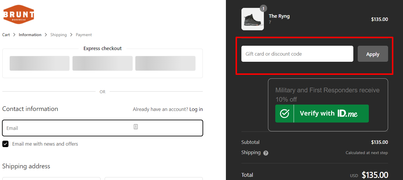
Task: Click The Ryng boot thumbnail
Action: coord(252,19)
